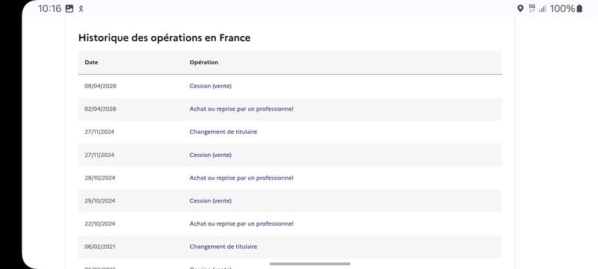Click the Opération column header

coord(203,62)
